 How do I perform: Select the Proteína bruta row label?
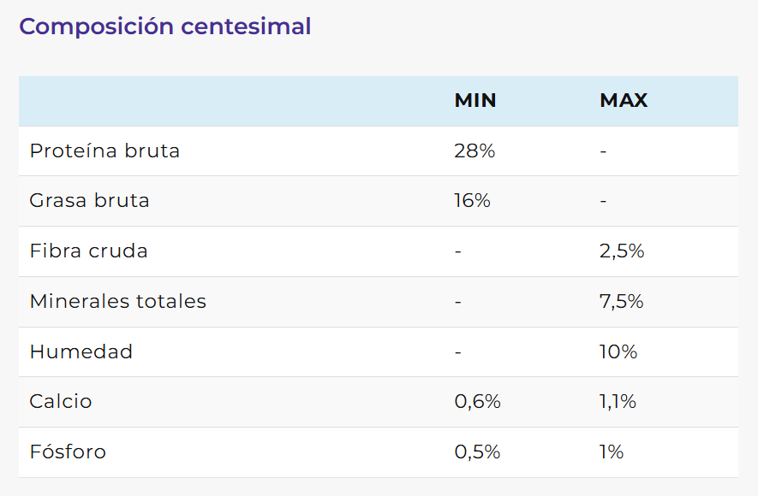104,151
